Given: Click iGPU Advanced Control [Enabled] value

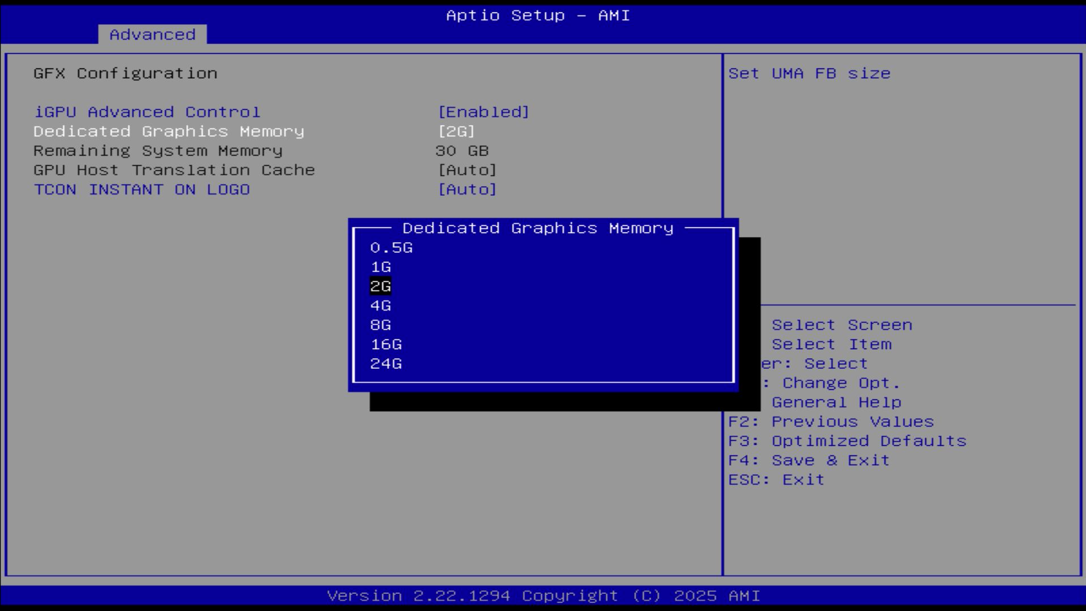Looking at the screenshot, I should [484, 112].
